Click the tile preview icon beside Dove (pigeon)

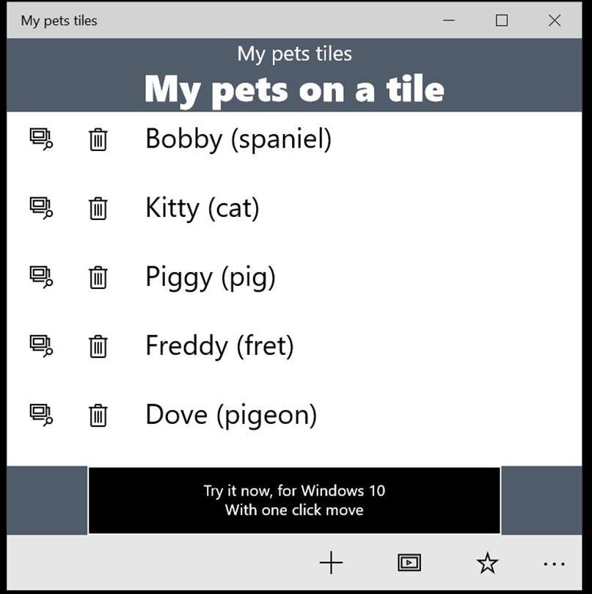pos(41,415)
